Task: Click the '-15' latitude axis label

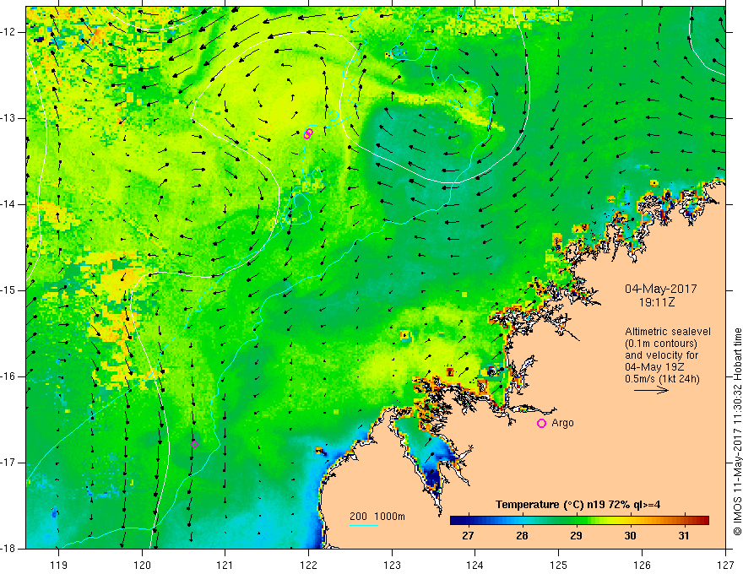Action: click(x=9, y=290)
